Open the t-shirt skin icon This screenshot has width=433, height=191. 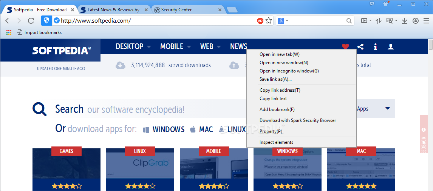(x=385, y=4)
